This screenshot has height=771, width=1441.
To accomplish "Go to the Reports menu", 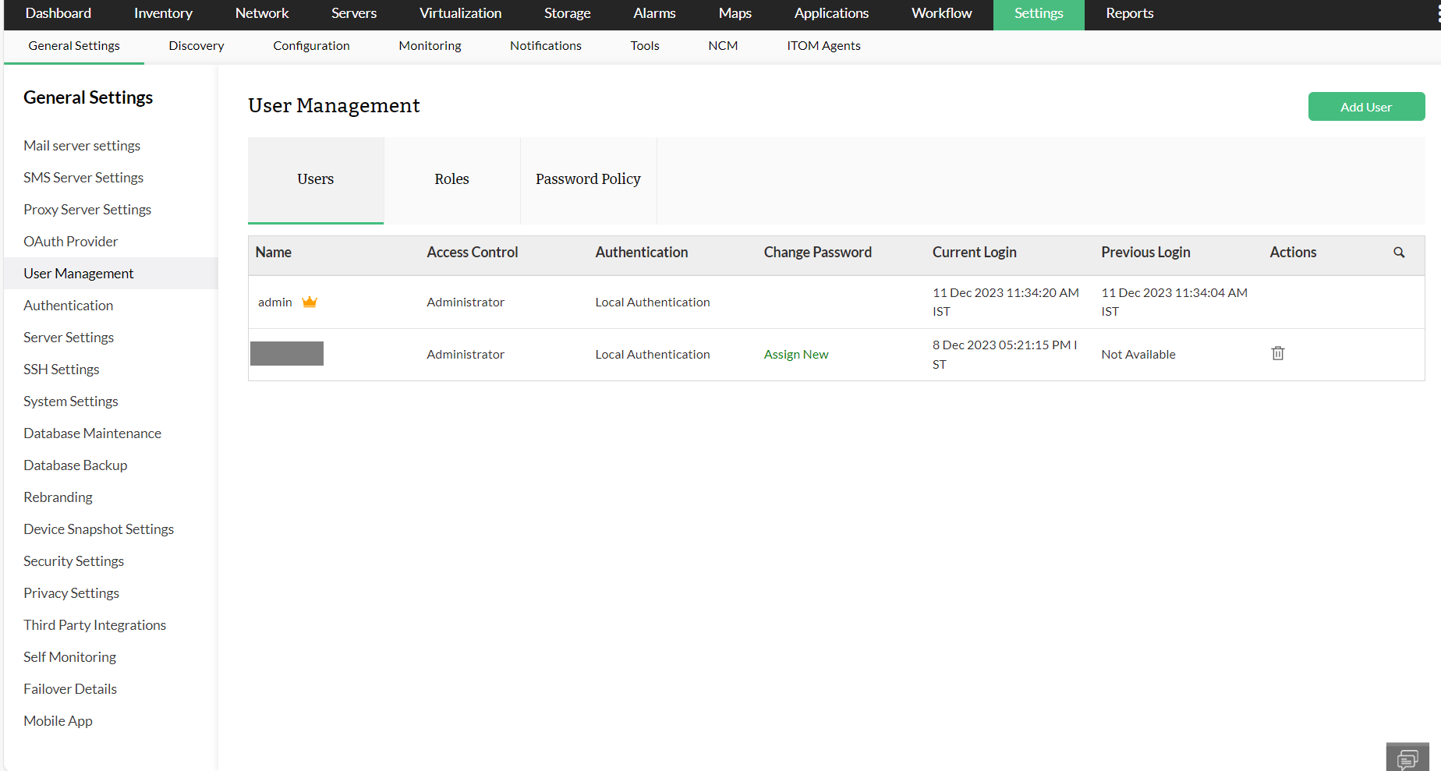I will pos(1129,13).
